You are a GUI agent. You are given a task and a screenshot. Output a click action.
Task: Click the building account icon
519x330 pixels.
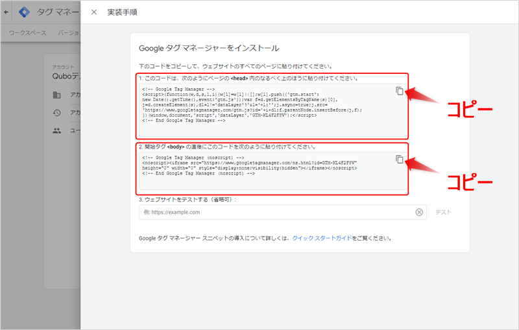[57, 95]
